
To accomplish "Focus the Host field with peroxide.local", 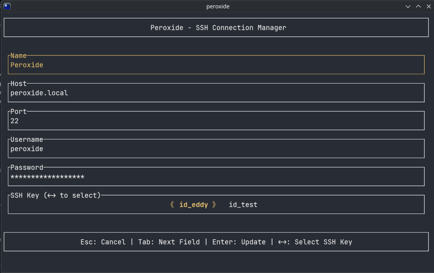I will (216, 93).
